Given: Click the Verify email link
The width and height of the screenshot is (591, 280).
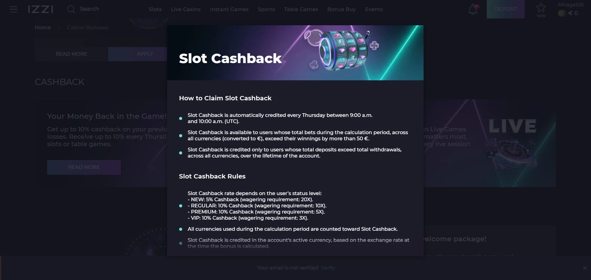Looking at the screenshot, I should coord(328,268).
